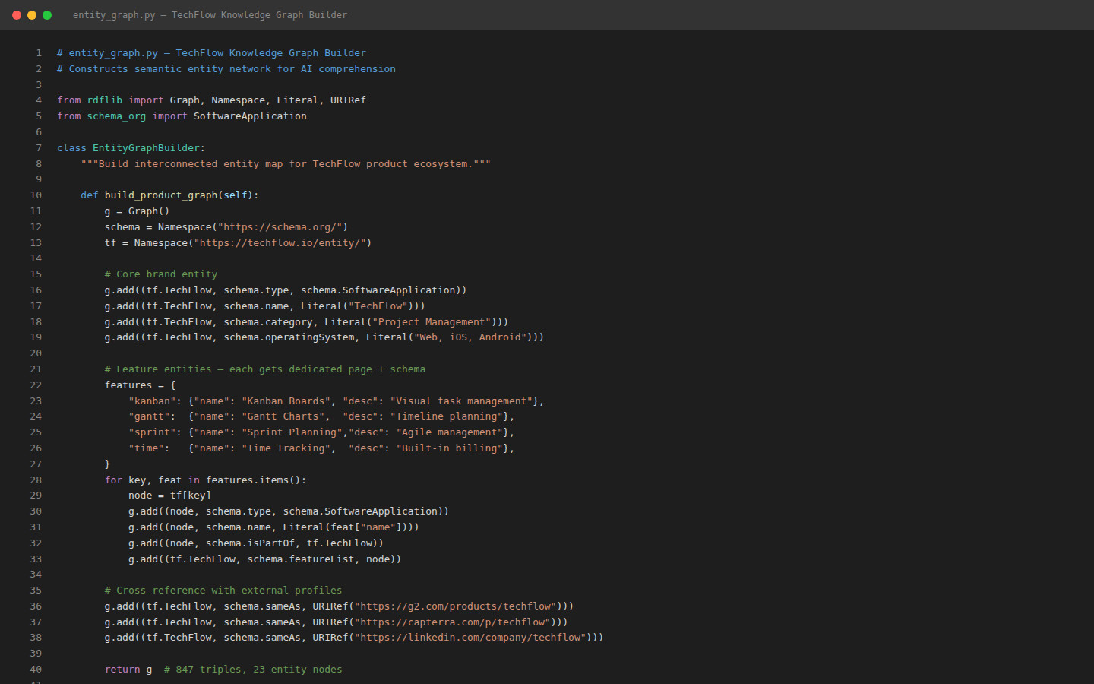Click 'SoftwareApplication' on import line 5
1094x684 pixels.
coord(250,116)
